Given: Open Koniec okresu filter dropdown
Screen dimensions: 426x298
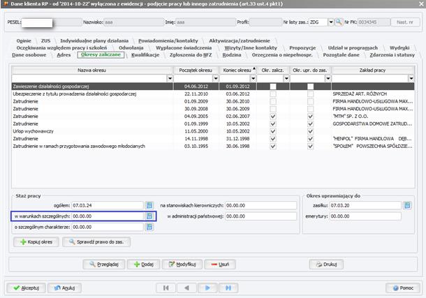Looking at the screenshot, I should [254, 78].
